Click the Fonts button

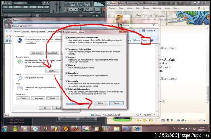[x=53, y=98]
